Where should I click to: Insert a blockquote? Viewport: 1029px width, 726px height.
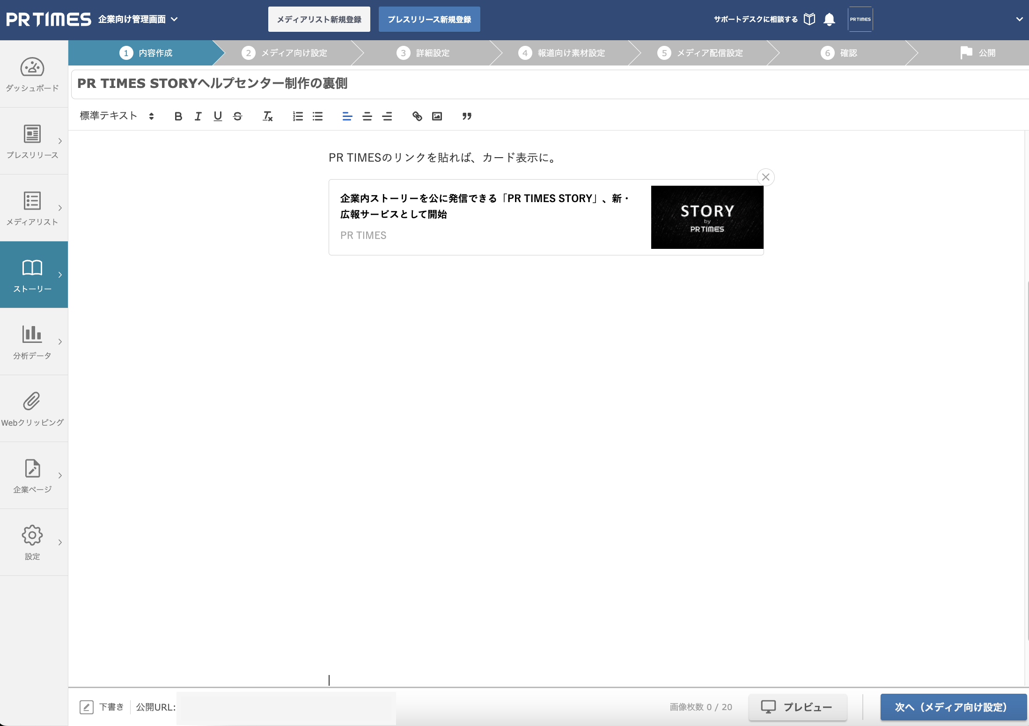point(467,116)
